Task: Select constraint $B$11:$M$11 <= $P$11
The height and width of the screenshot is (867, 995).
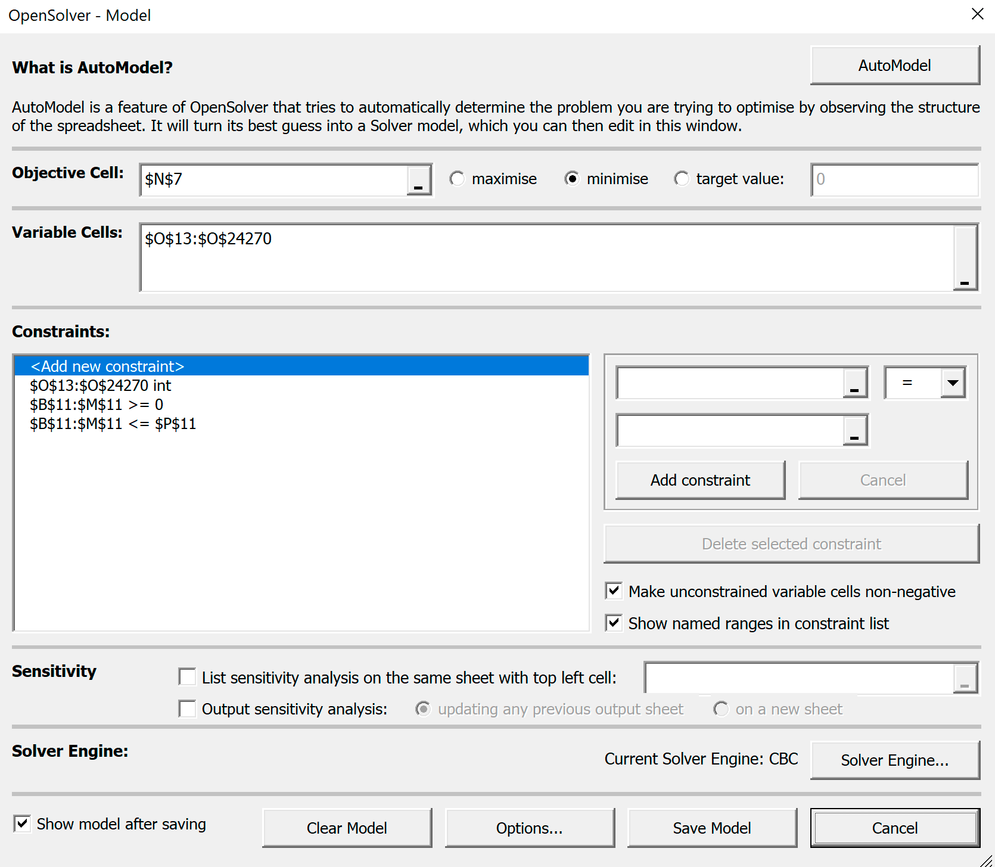Action: tap(301, 424)
